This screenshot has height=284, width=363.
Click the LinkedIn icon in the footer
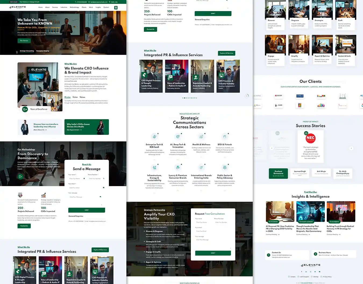point(306,272)
